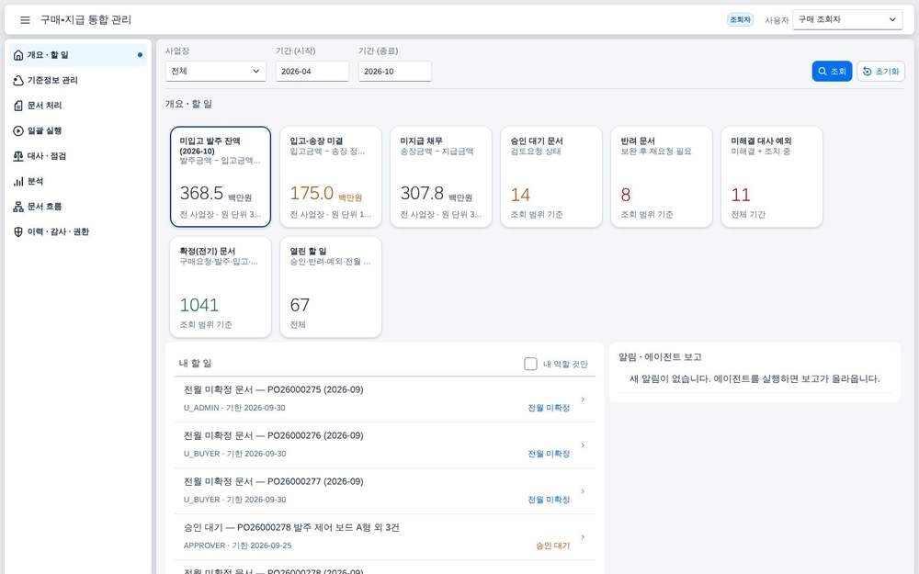The width and height of the screenshot is (919, 574).
Task: Select the 입고-송장 미결 175.0 card
Action: pyautogui.click(x=331, y=176)
